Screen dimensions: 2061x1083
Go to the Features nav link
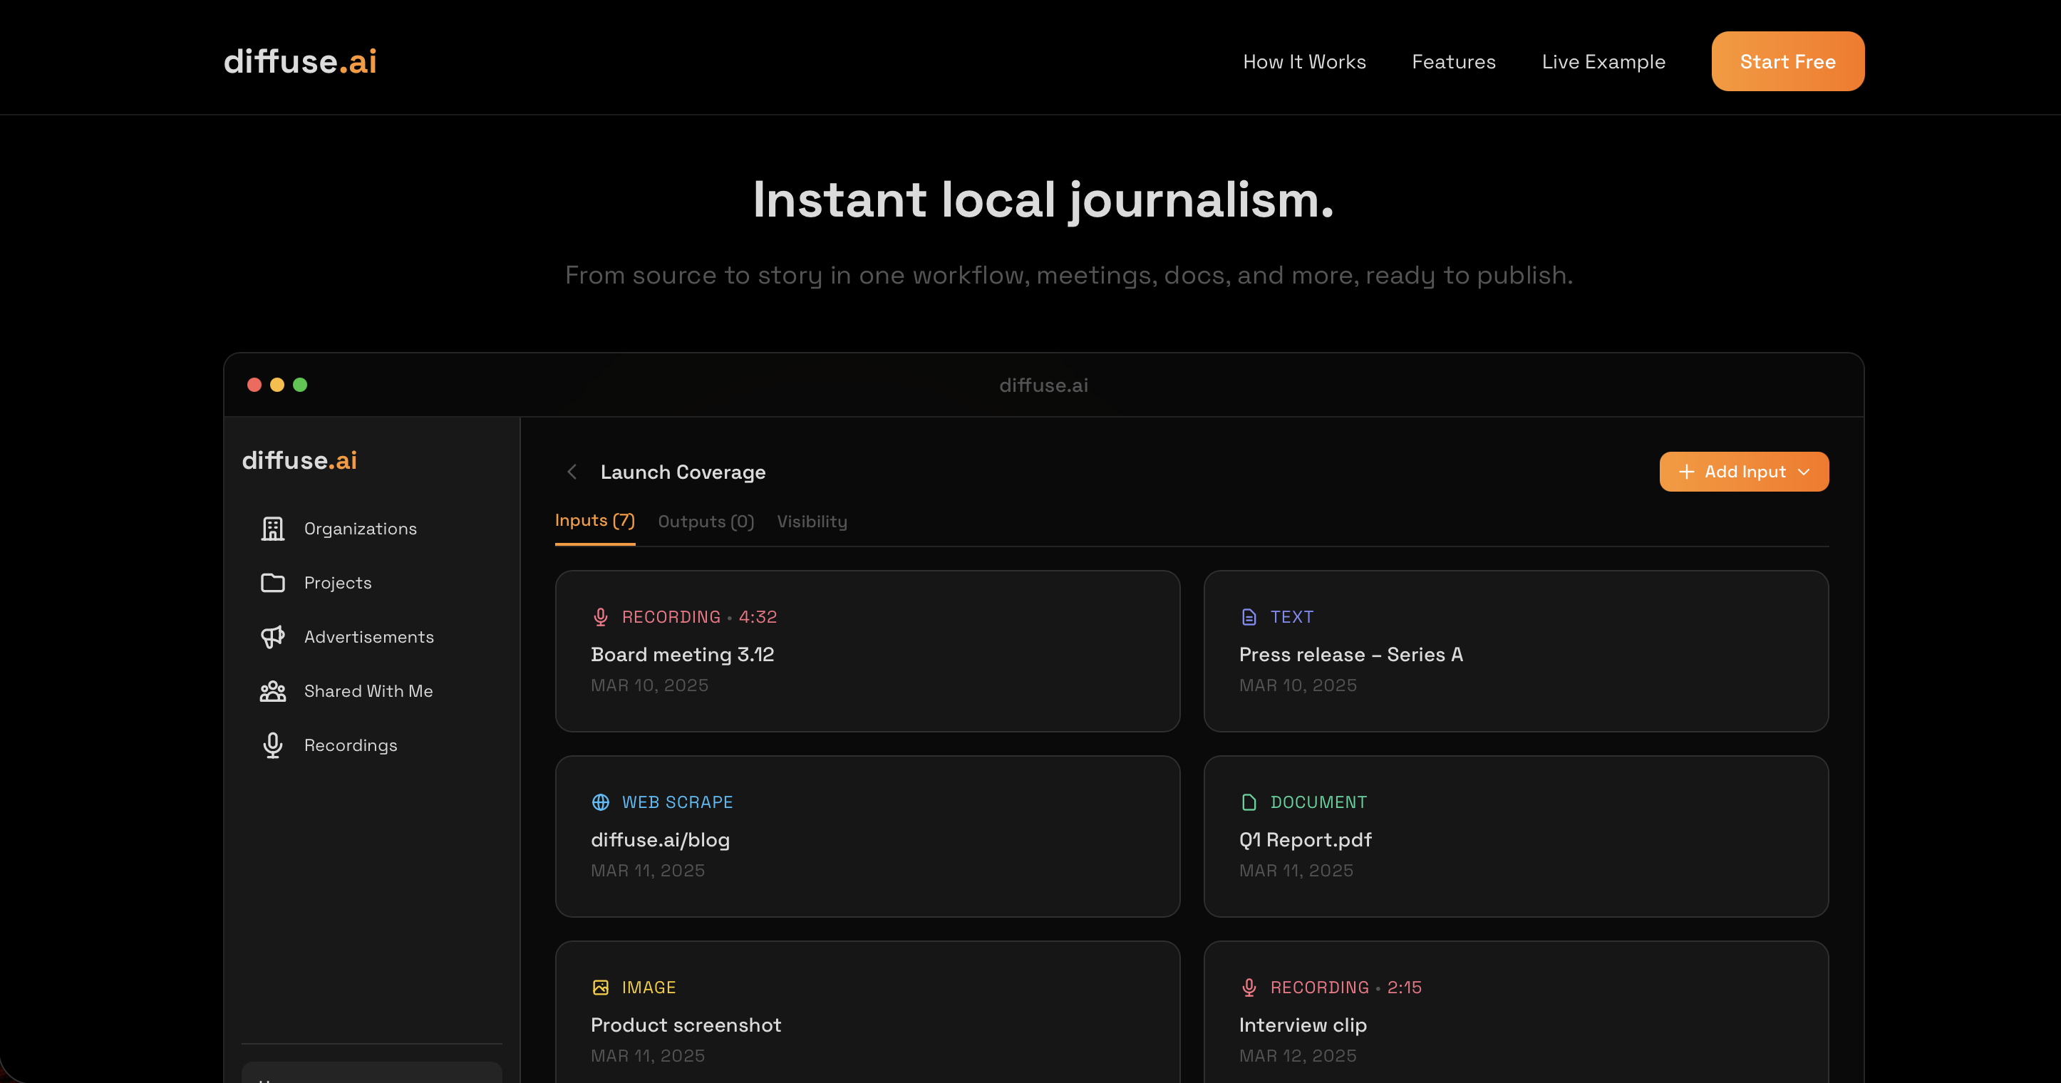pos(1453,61)
